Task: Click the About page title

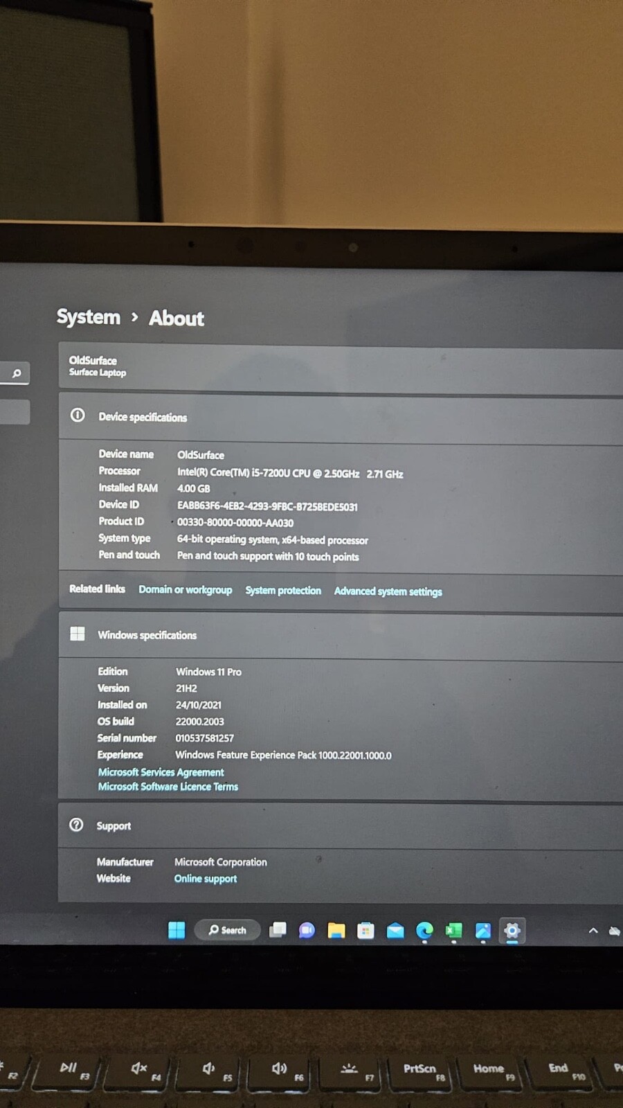Action: (x=177, y=318)
